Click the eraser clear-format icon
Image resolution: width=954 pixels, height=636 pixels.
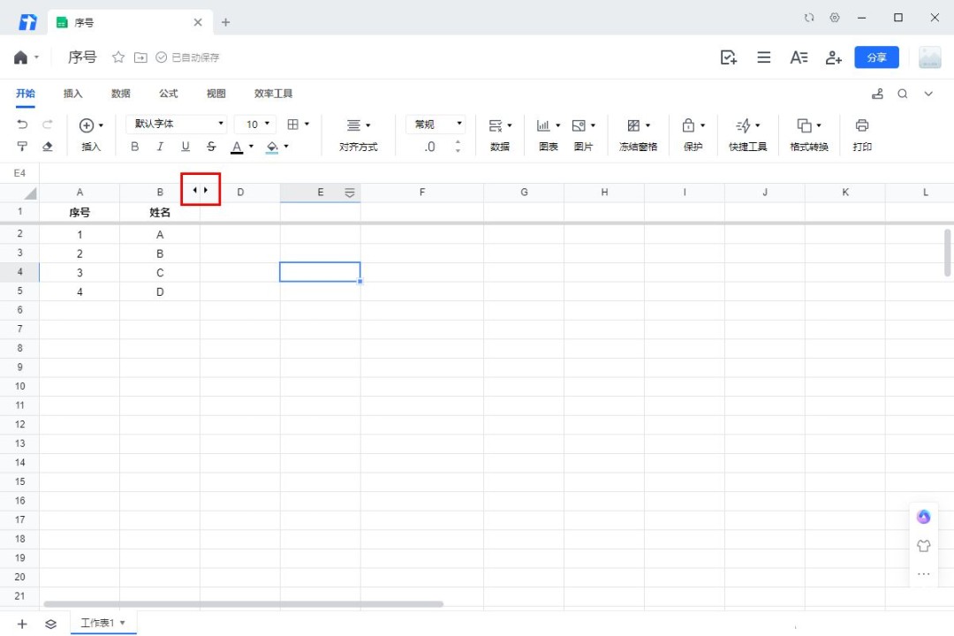(48, 147)
